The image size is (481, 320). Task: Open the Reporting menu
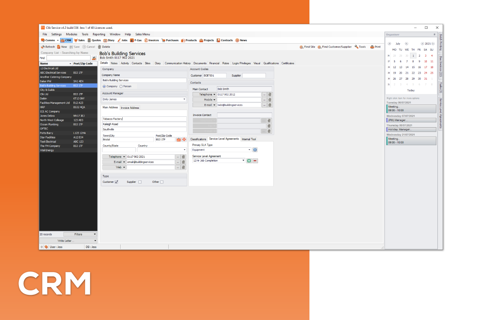pos(99,34)
